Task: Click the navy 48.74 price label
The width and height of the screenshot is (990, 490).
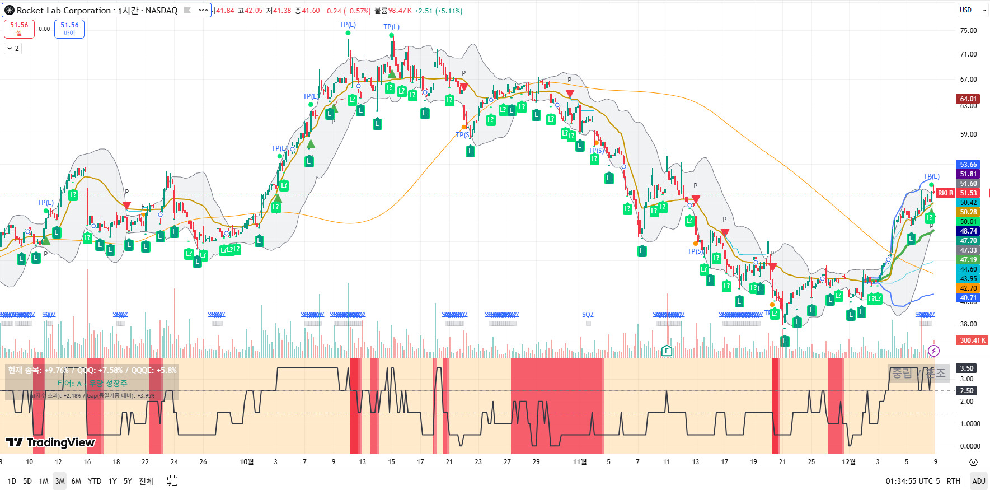Action: coord(968,231)
